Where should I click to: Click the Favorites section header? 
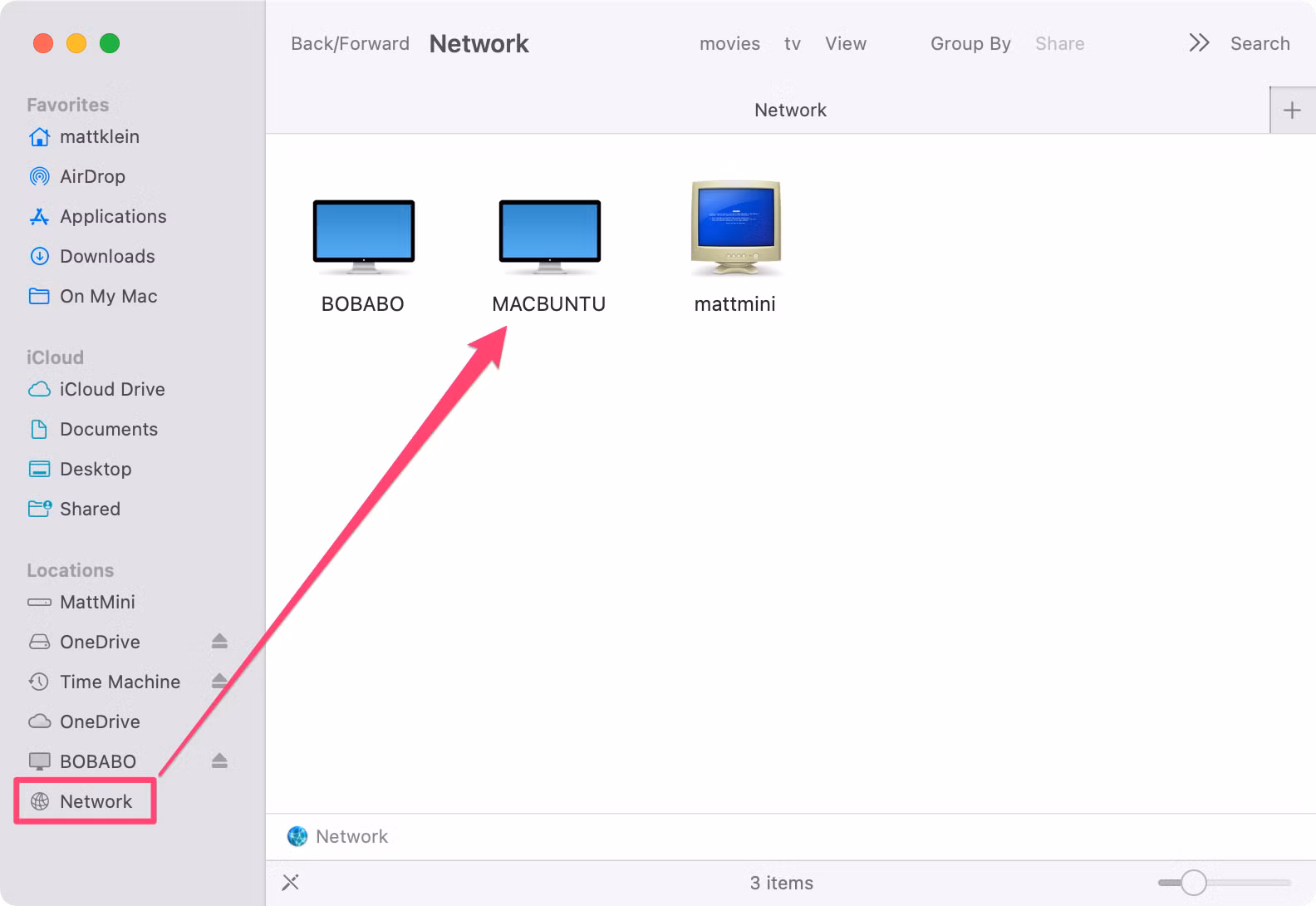(x=67, y=105)
